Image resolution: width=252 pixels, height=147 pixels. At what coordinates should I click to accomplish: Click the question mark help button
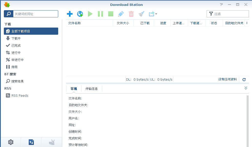[221, 5]
